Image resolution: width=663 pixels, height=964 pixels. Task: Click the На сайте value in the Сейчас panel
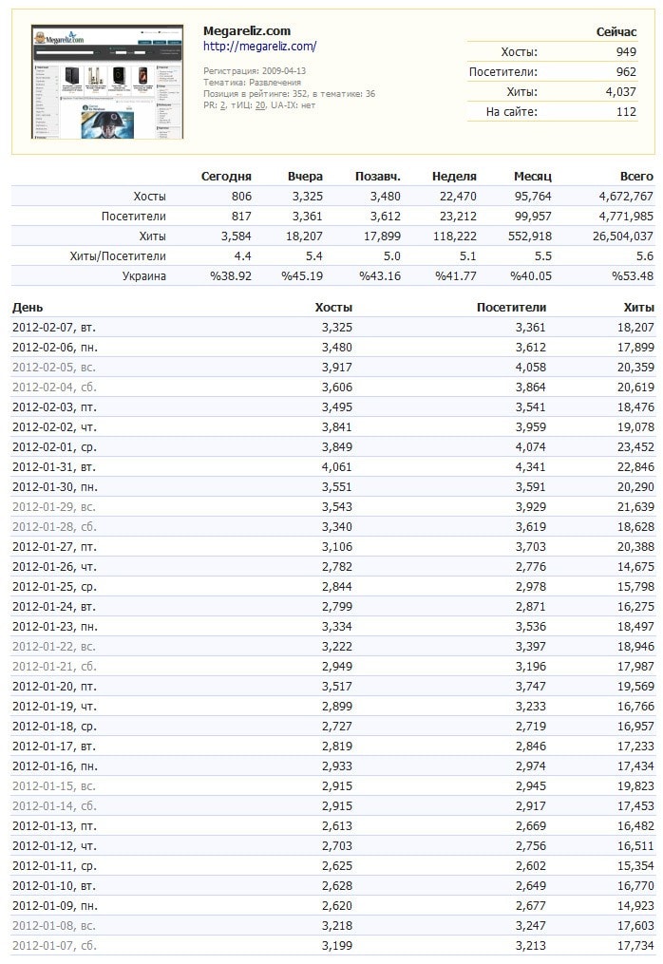point(625,111)
